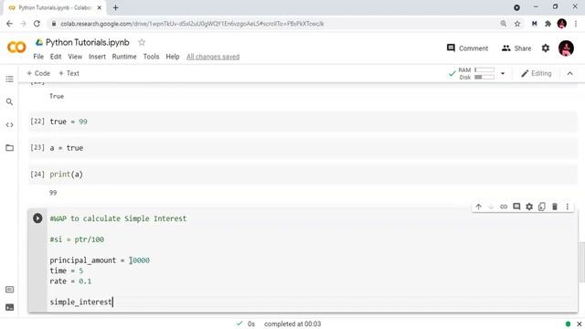Open more cell actions menu
This screenshot has height=329, width=585.
point(568,207)
